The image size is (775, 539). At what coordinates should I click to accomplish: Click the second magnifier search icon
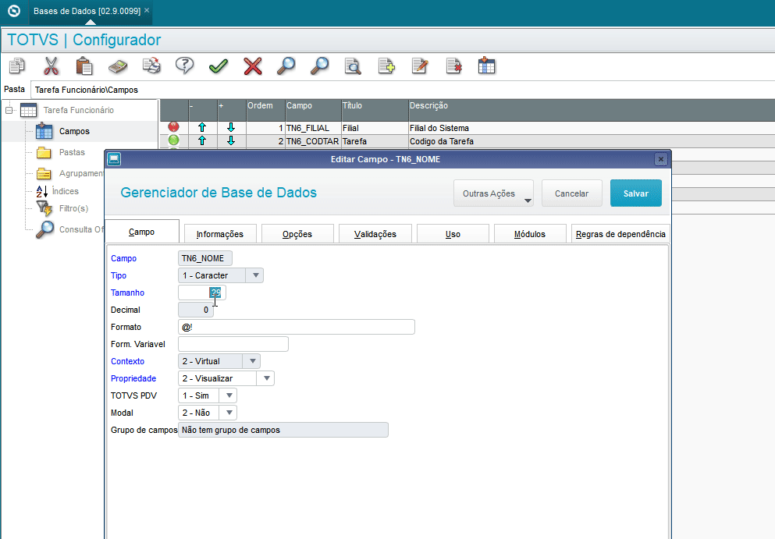click(319, 66)
